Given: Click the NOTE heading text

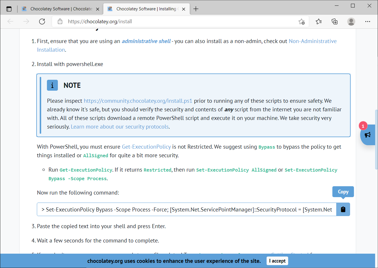Looking at the screenshot, I should tap(72, 85).
